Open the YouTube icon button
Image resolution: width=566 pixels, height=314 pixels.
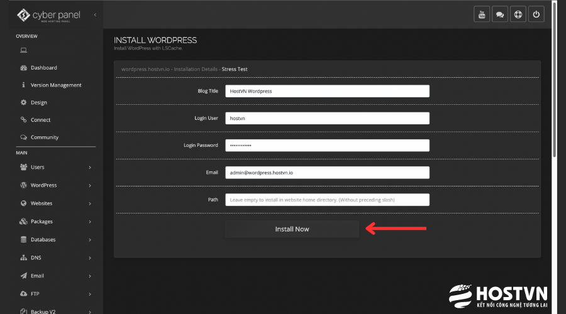click(x=482, y=14)
